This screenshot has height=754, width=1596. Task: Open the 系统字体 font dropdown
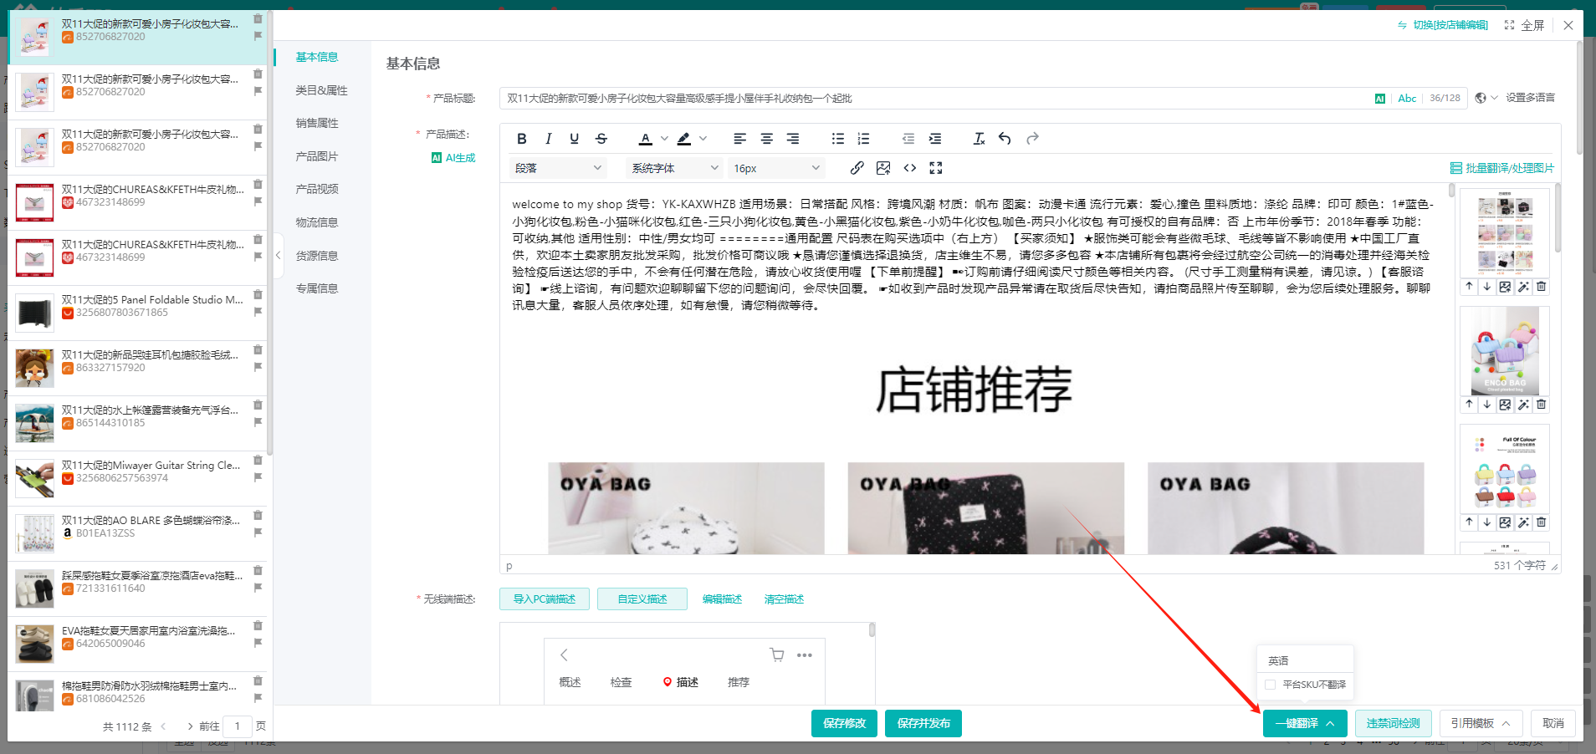[x=674, y=168]
